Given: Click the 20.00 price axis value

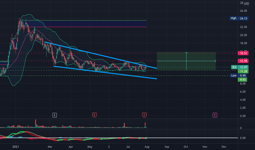Looking at the screenshot, I should click(x=244, y=35).
